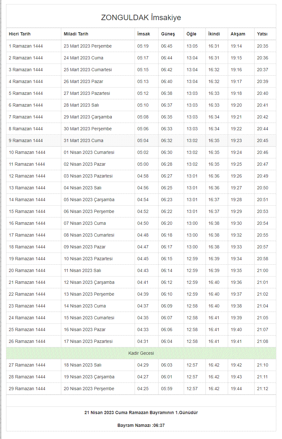Click the Güneş column header
The image size is (282, 439).
click(x=168, y=34)
